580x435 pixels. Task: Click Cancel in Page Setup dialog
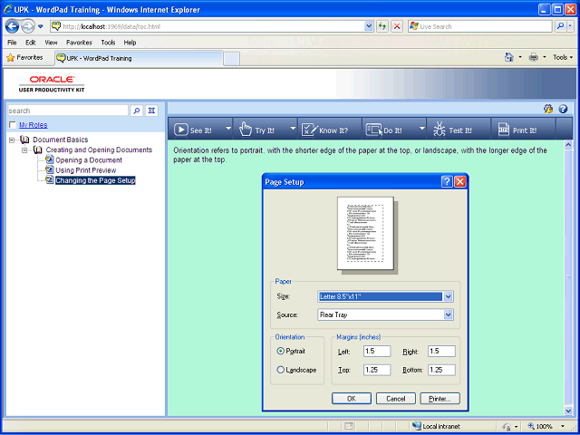point(396,399)
